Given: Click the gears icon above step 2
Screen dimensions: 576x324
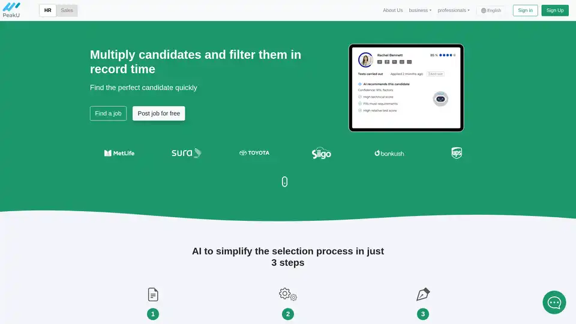Looking at the screenshot, I should 288,294.
